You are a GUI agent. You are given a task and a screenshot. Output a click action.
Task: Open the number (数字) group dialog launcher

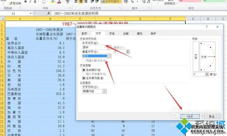(x=149, y=8)
